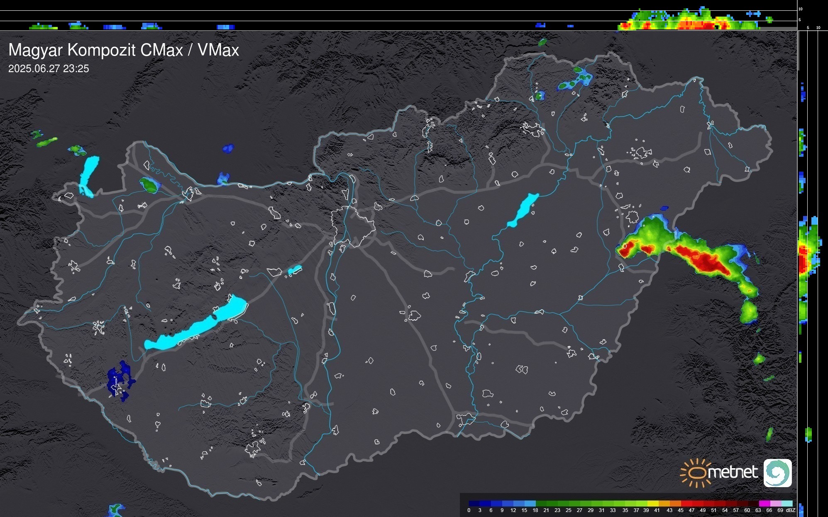Click the dBZ unit label on the legend
This screenshot has height=517, width=828.
point(791,510)
